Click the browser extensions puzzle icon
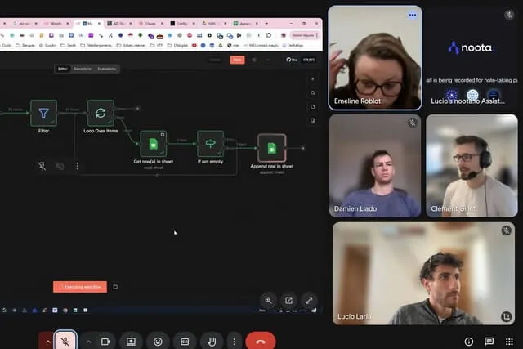Image resolution: width=523 pixels, height=349 pixels. tap(269, 35)
